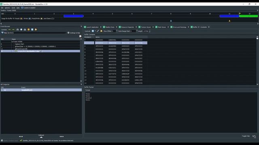The image size is (259, 145).
Task: Close the Launch Application tab
Action: [101, 27]
